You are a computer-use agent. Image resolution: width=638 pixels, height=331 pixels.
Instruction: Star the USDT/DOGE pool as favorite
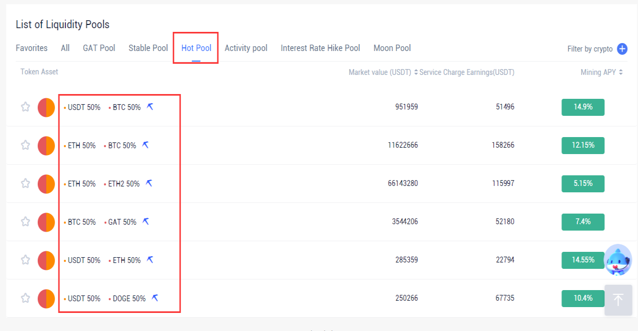pyautogui.click(x=25, y=298)
